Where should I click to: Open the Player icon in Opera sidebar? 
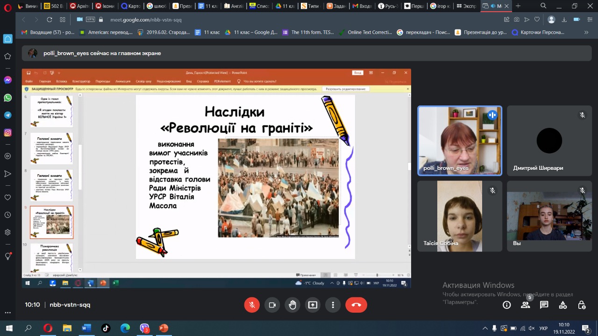pyautogui.click(x=7, y=156)
